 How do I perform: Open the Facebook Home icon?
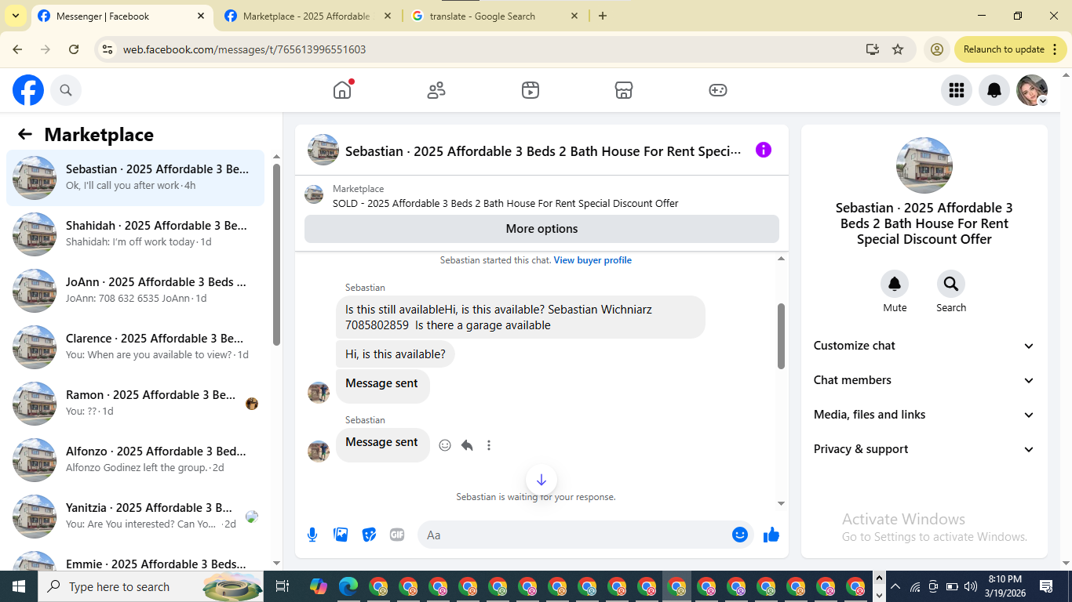(x=342, y=90)
